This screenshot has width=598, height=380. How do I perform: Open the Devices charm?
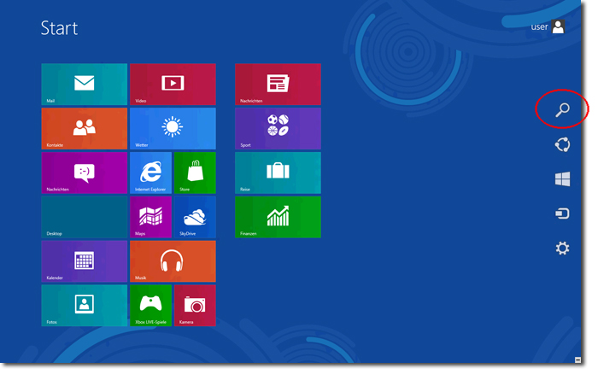point(562,213)
